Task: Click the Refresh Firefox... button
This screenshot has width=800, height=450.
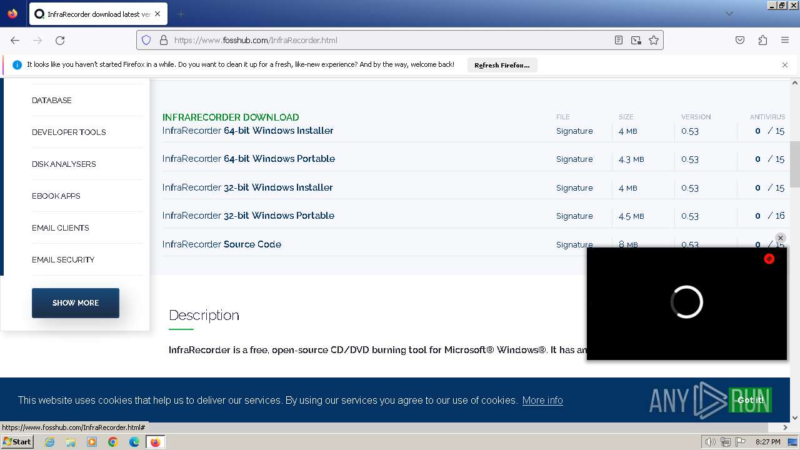Action: pos(502,65)
